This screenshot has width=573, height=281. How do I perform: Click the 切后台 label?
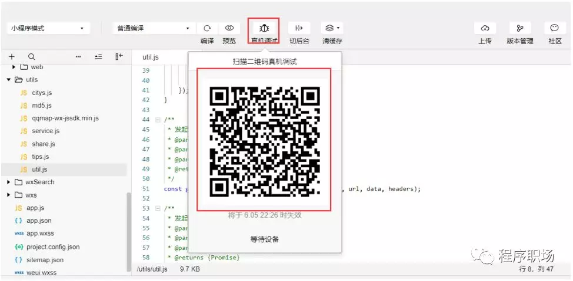(299, 41)
